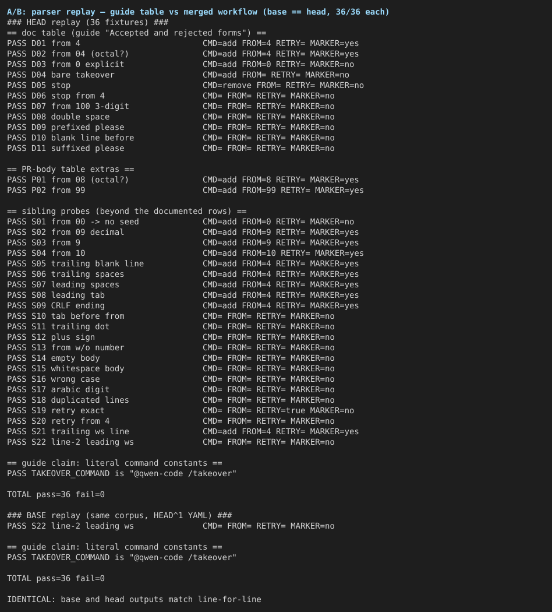Click the S01 from 00 no seed line
The image size is (552, 612).
point(181,221)
